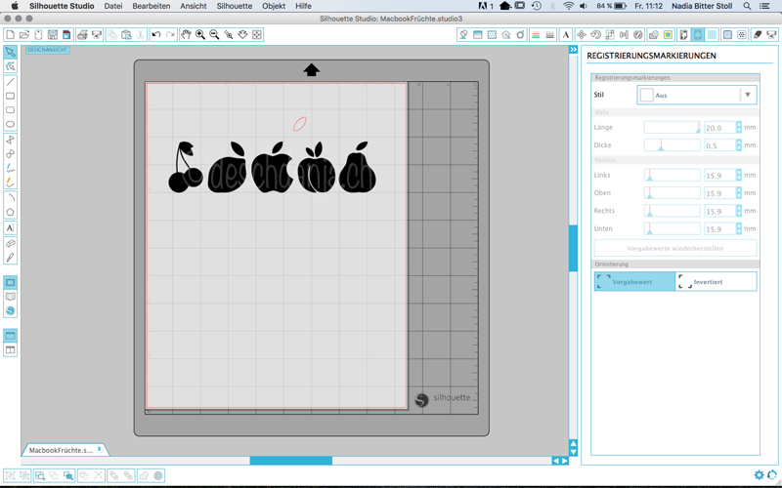Select the ellipse drawing tool

pos(10,124)
